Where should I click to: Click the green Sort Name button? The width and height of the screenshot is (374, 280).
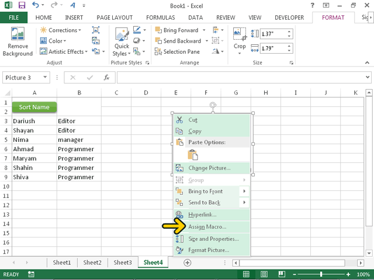[x=34, y=107]
